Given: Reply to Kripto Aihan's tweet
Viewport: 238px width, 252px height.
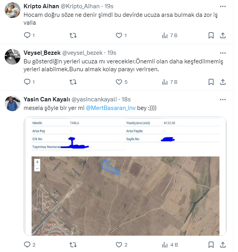Looking at the screenshot, I should tap(27, 36).
